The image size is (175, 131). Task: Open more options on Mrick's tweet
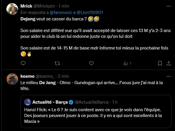point(168,6)
